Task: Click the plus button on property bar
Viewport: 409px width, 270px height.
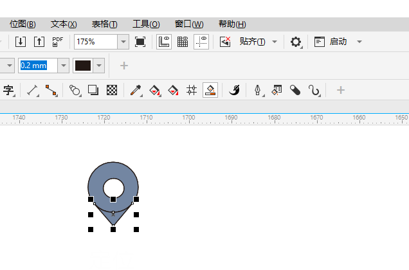Action: click(124, 66)
